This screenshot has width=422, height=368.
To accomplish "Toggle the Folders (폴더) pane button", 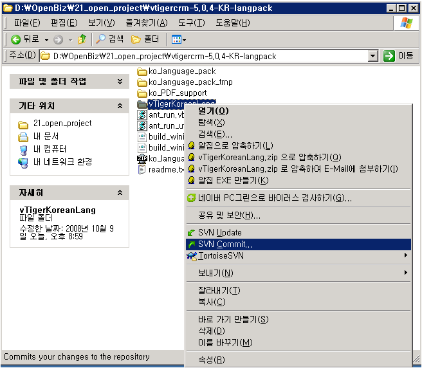I will point(145,39).
